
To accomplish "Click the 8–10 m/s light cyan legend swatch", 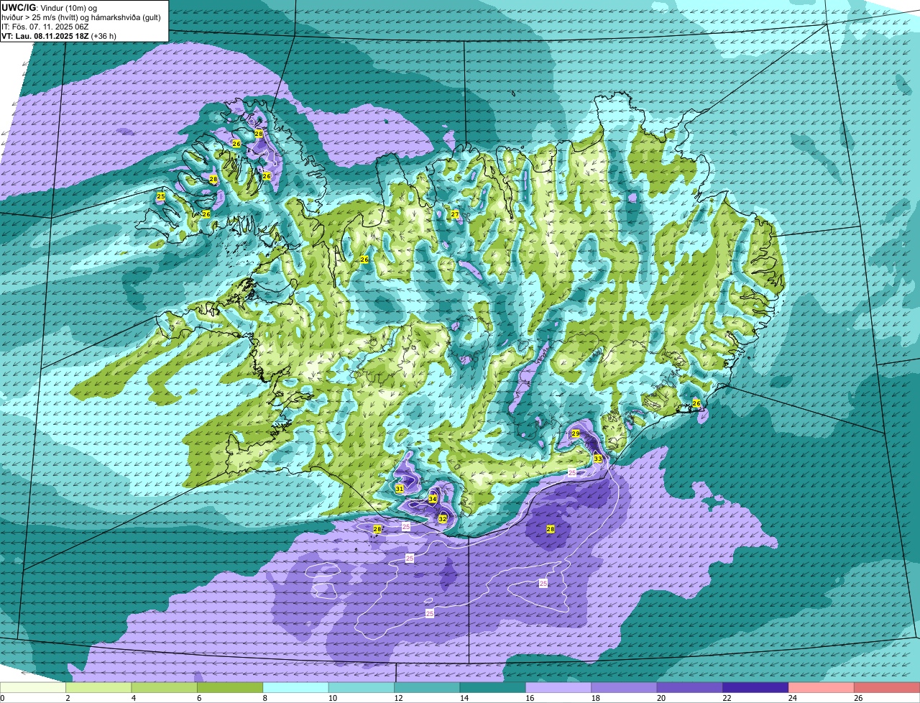I will (296, 688).
